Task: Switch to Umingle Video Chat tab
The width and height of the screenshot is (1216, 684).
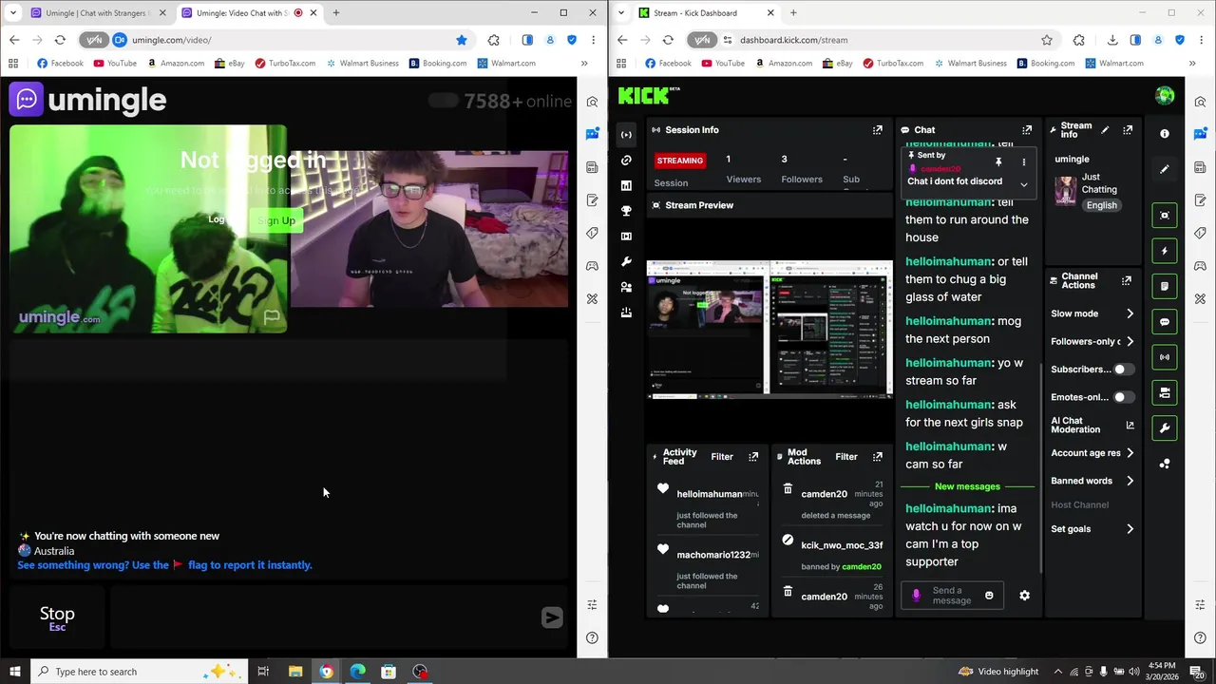Action: 247,13
